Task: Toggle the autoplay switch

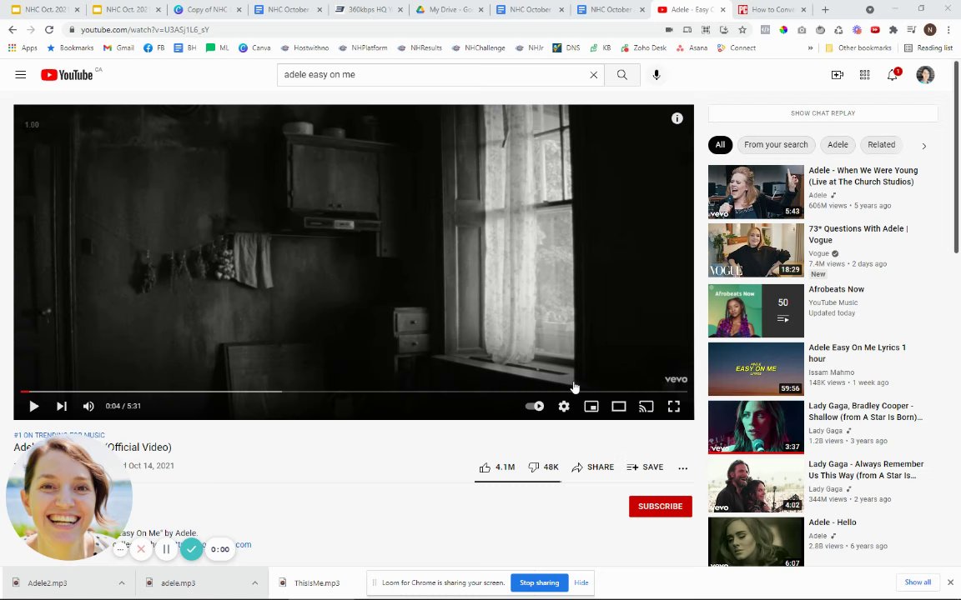Action: [535, 406]
